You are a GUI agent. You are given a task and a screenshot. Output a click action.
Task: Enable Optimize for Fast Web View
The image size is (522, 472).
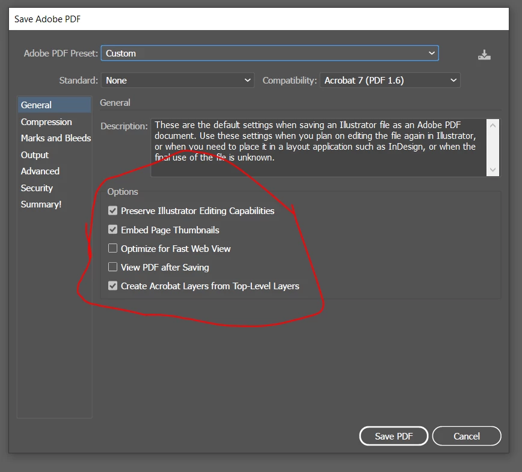click(x=112, y=248)
